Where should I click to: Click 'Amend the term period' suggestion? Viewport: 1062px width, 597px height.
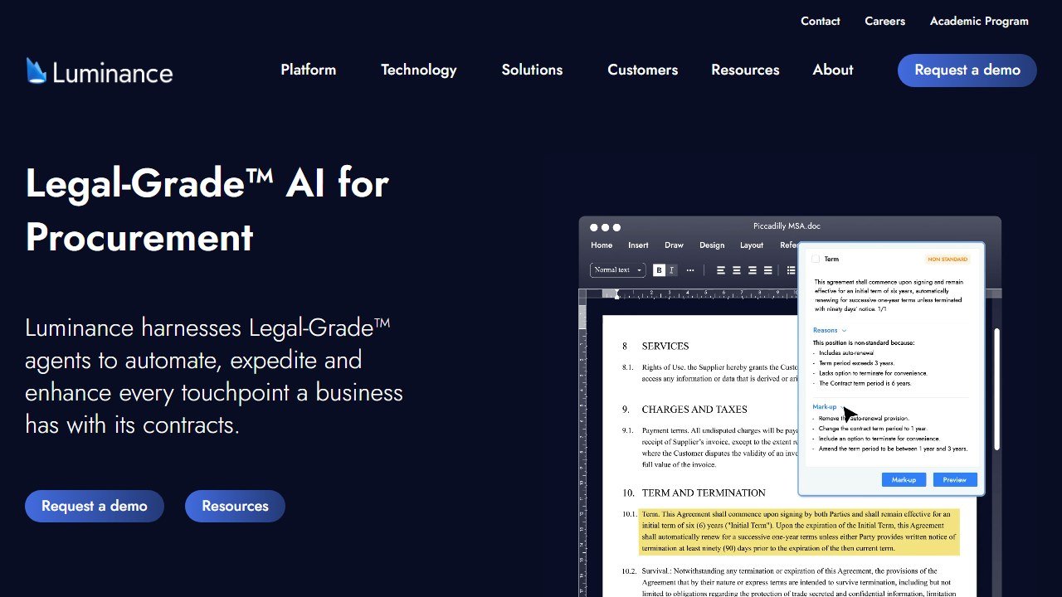[893, 449]
